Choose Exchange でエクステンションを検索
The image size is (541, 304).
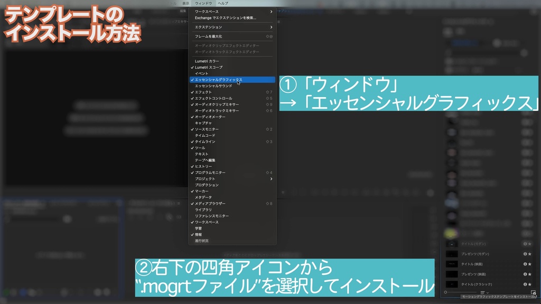coord(227,17)
